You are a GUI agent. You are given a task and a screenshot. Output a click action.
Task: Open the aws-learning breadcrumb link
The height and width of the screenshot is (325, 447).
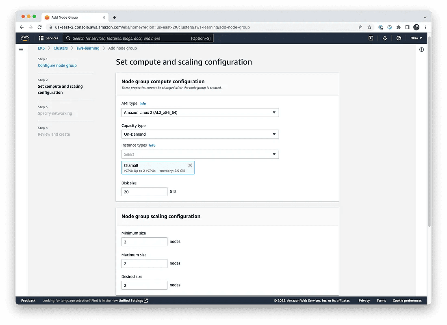88,48
